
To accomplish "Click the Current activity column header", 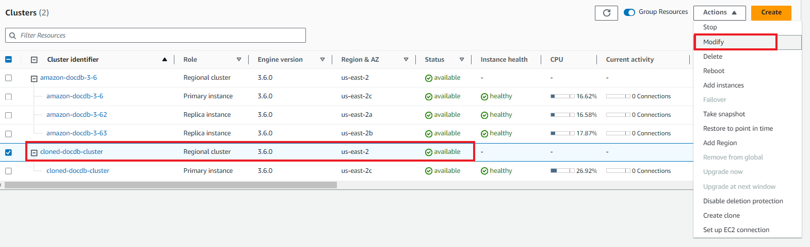I will (x=630, y=60).
